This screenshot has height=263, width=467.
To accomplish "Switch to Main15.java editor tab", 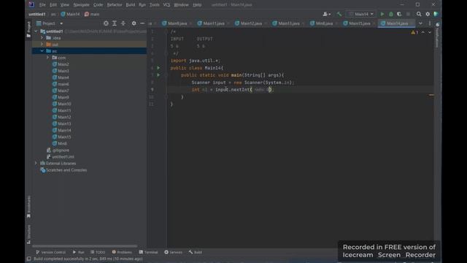I will 359,23.
